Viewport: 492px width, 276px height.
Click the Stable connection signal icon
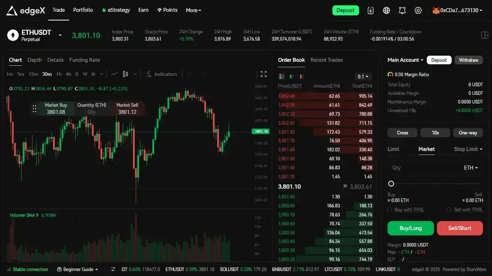point(9,269)
